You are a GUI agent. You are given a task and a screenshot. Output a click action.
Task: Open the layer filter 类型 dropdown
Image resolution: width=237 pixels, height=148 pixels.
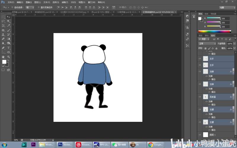pos(204,39)
